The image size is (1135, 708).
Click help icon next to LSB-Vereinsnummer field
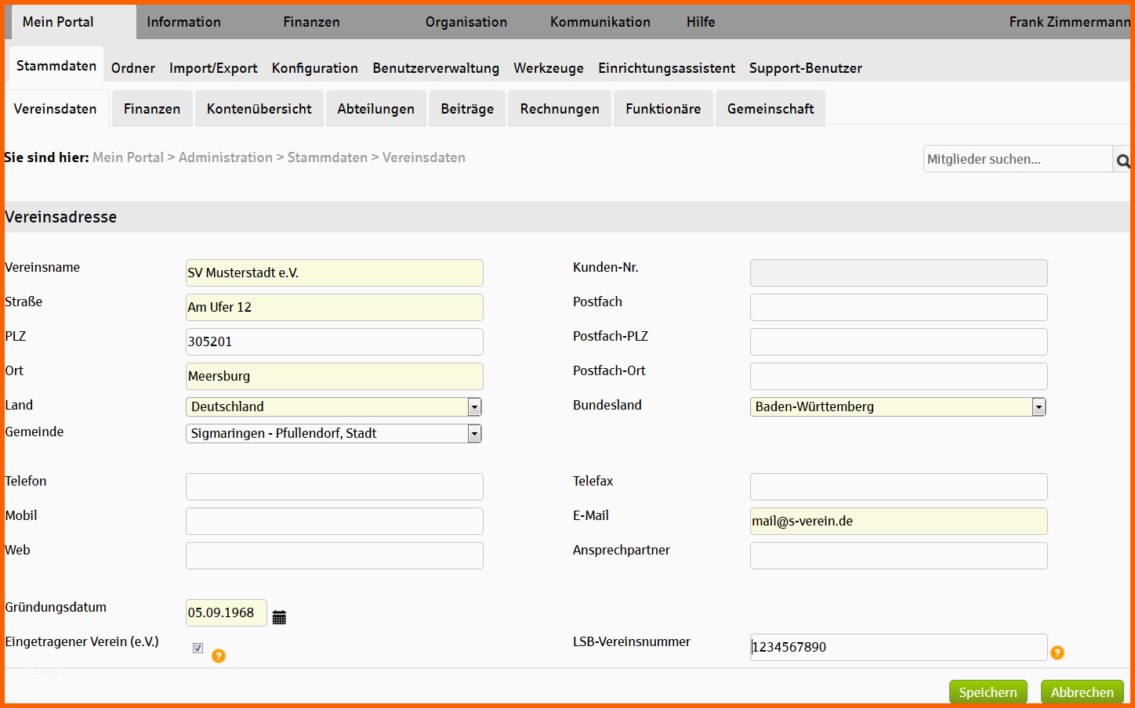click(x=1057, y=652)
